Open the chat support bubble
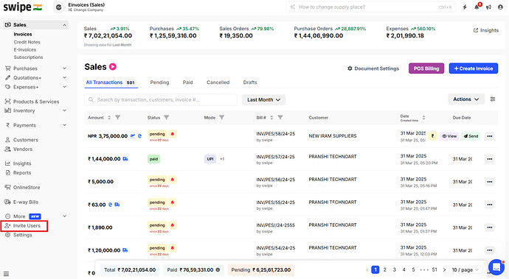 pos(496,267)
